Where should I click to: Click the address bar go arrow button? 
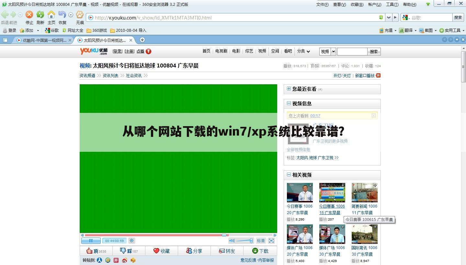tap(396, 18)
